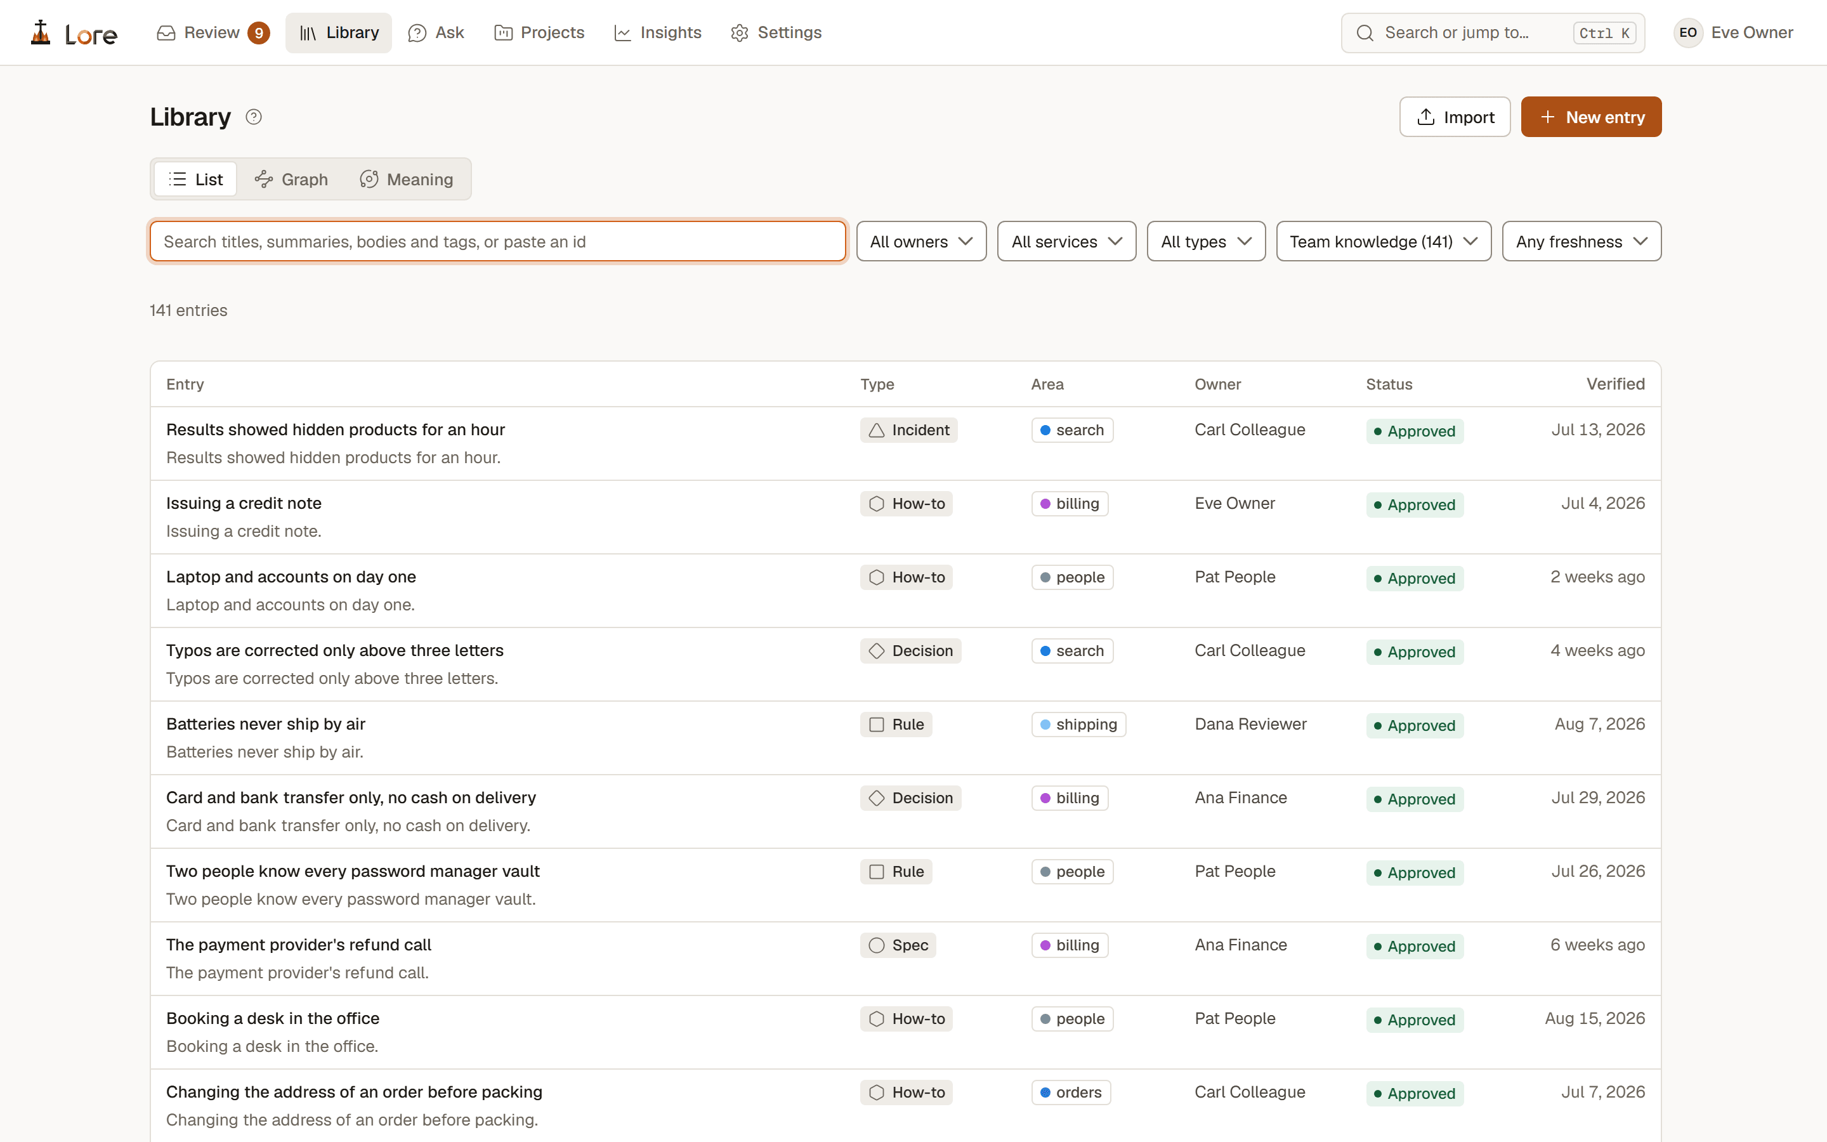1827x1142 pixels.
Task: Click the Owner column header
Action: point(1218,384)
